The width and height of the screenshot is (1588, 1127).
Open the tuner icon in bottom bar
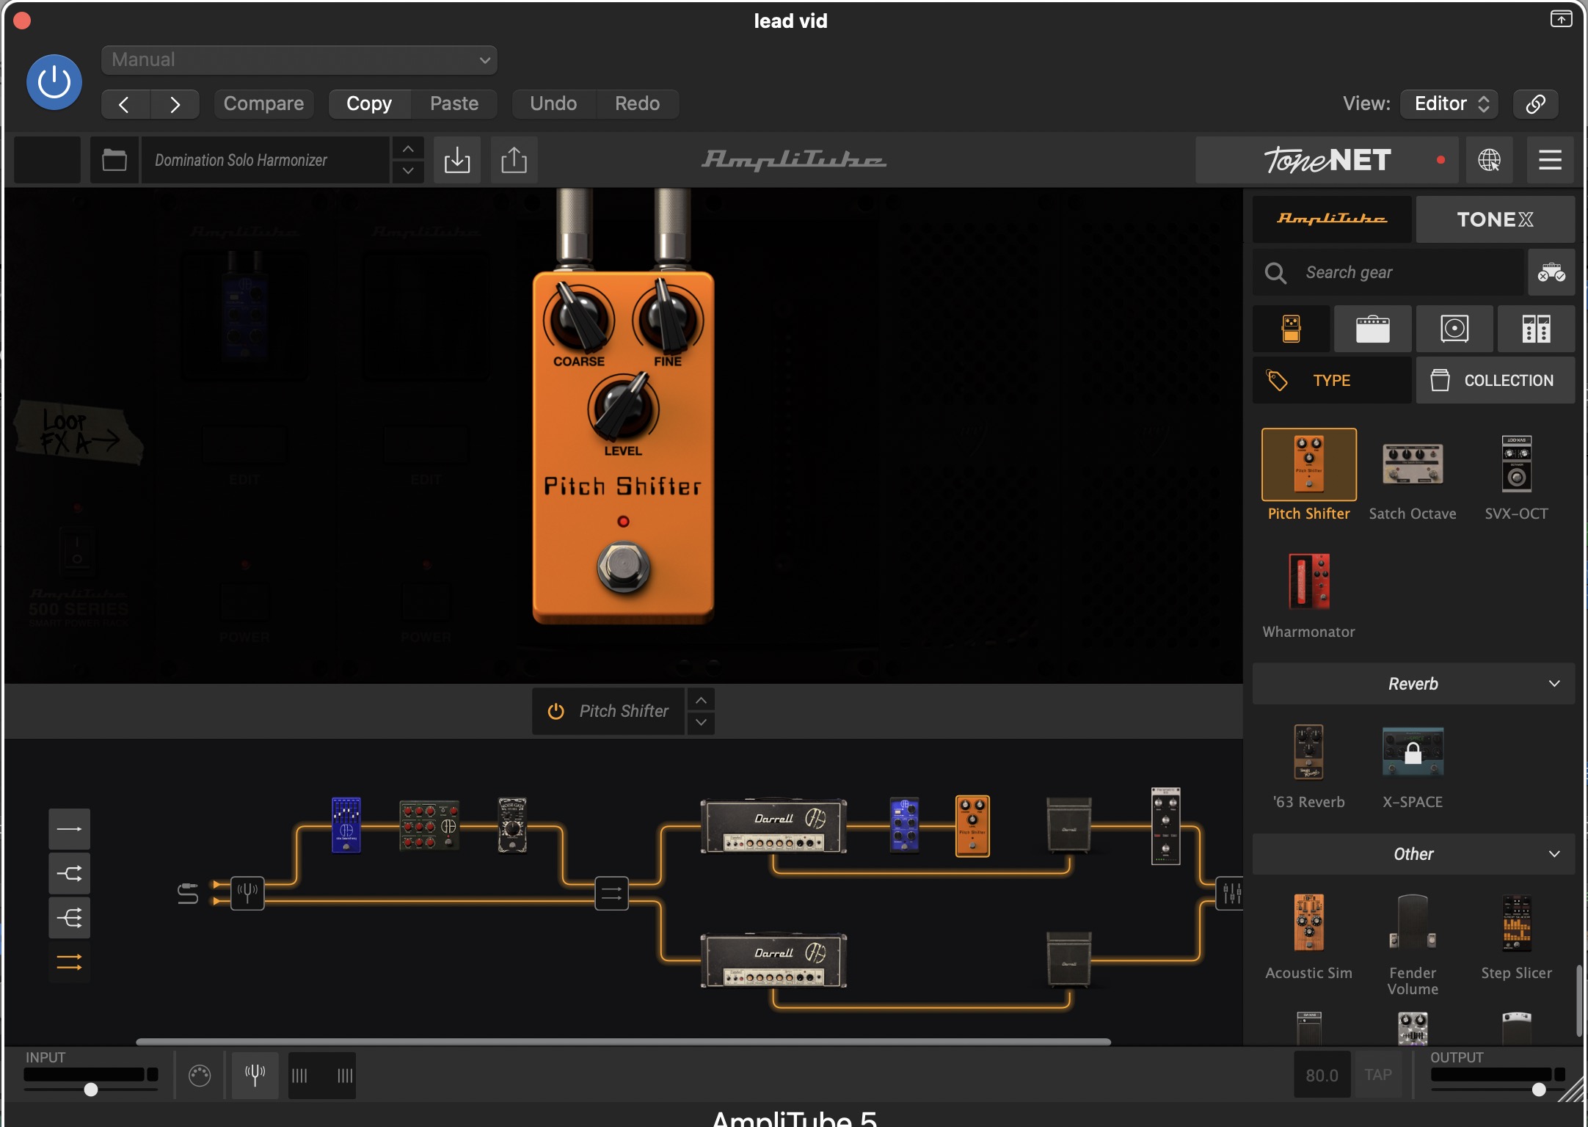(255, 1075)
